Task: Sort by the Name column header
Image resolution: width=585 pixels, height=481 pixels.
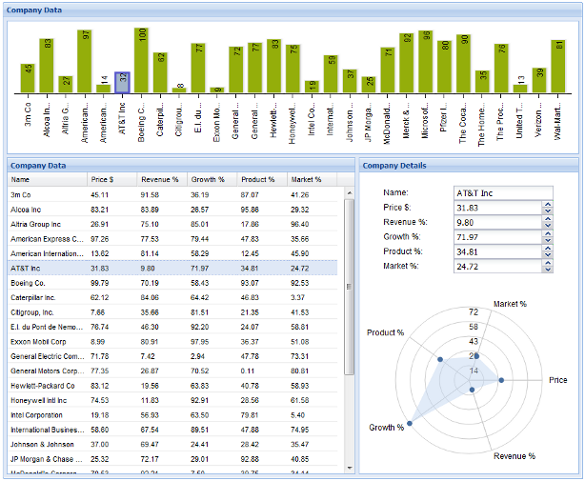Action: tap(48, 179)
